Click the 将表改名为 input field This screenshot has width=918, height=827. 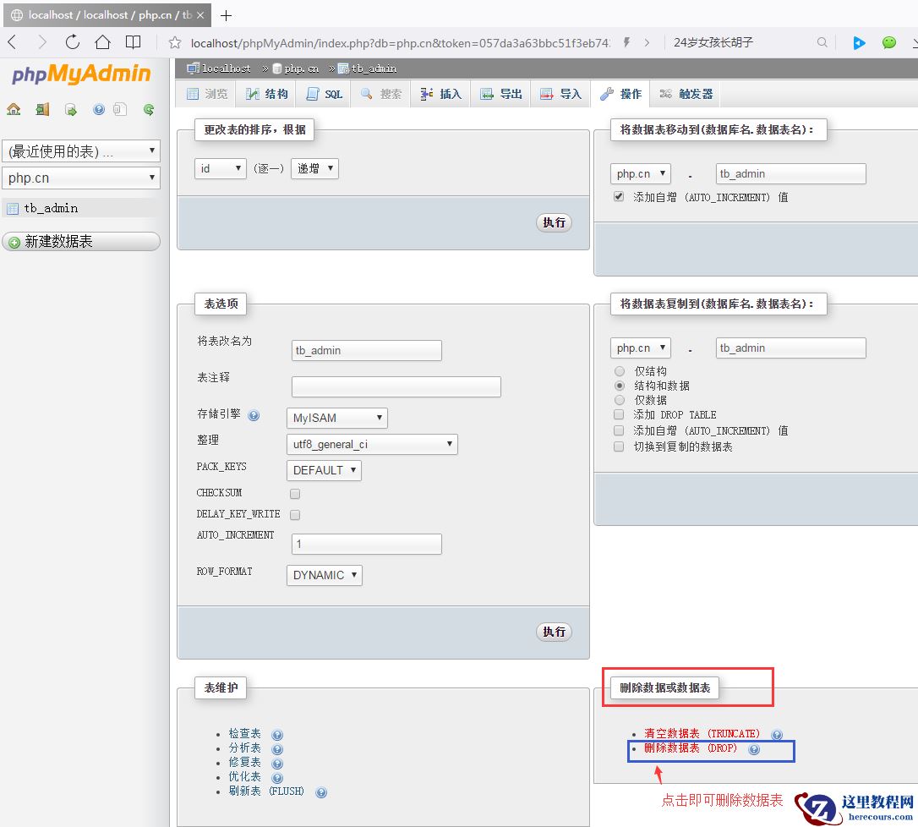click(367, 350)
